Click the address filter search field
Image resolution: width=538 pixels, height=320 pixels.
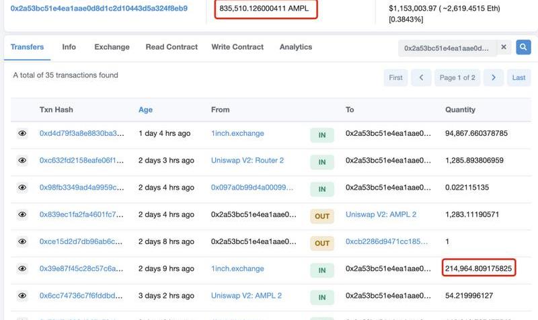(x=447, y=48)
